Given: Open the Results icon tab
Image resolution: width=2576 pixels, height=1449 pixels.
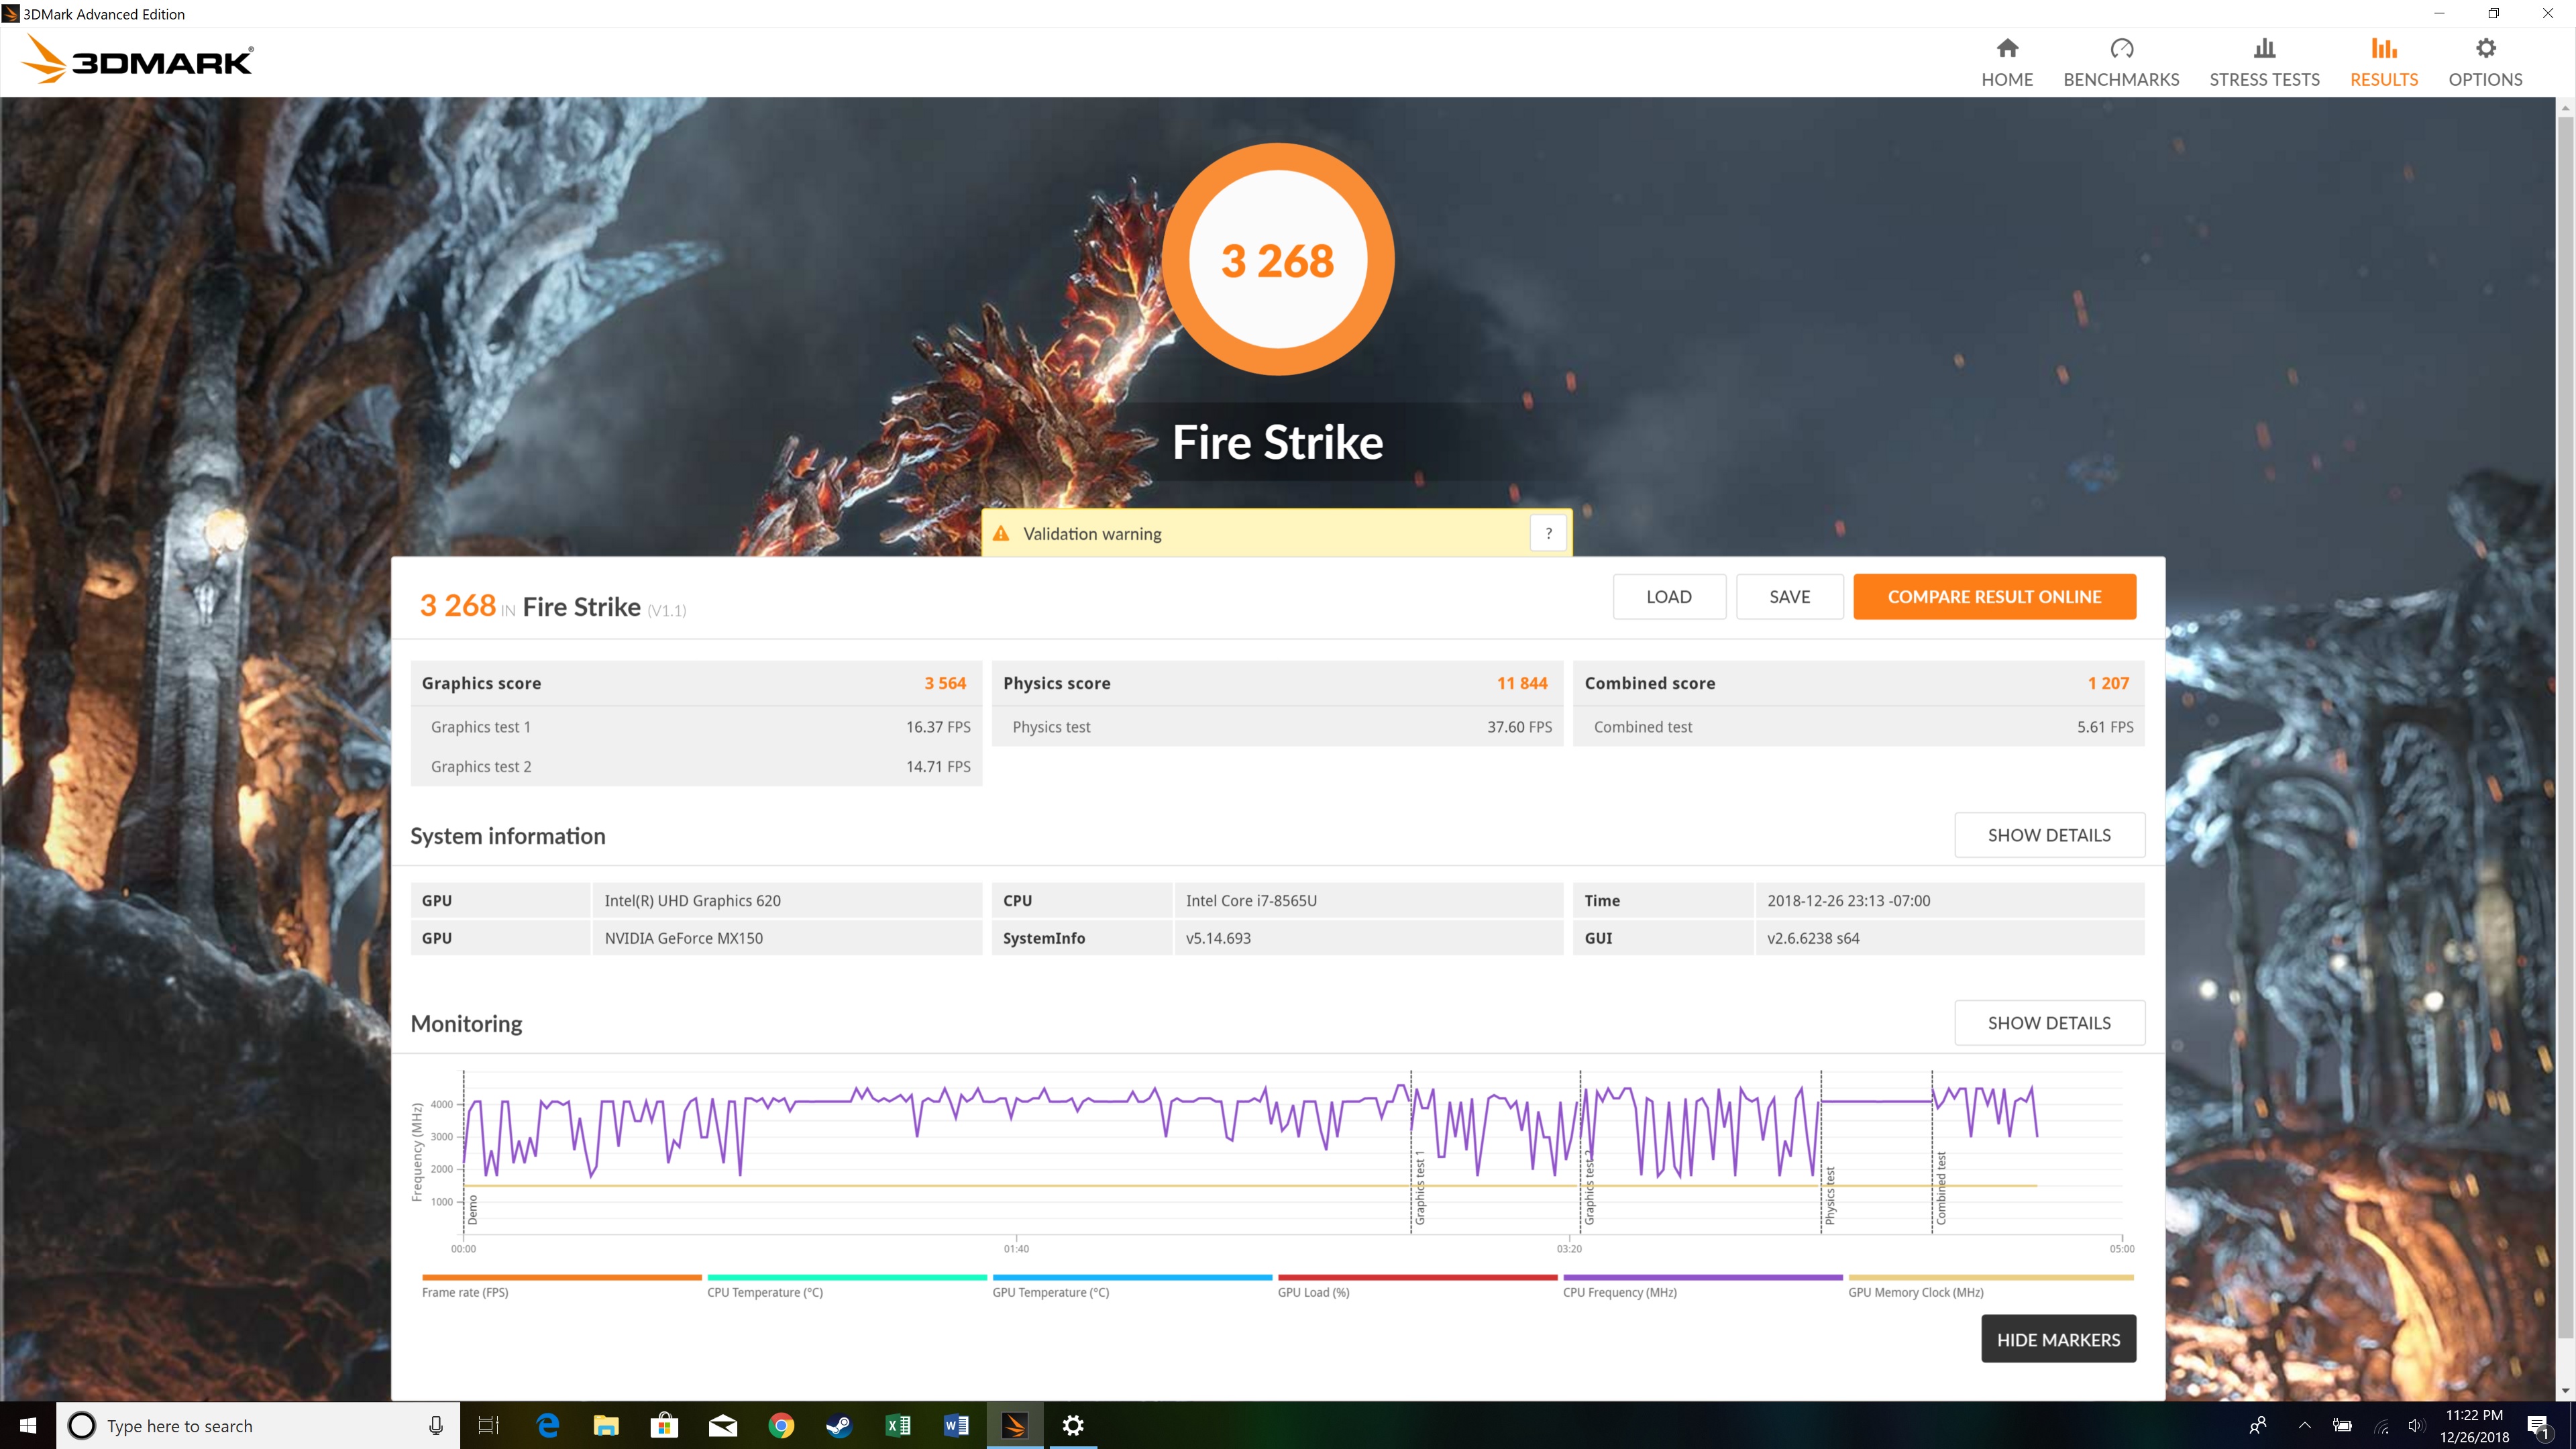Looking at the screenshot, I should coord(2384,48).
